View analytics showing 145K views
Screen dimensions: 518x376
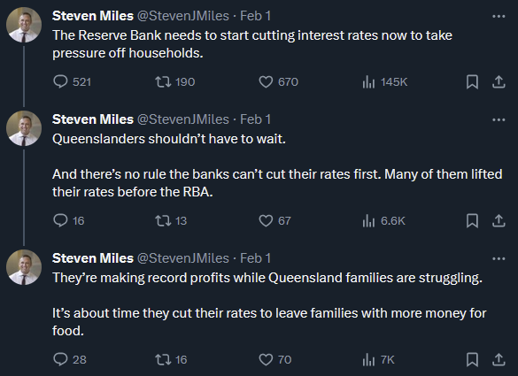[368, 81]
